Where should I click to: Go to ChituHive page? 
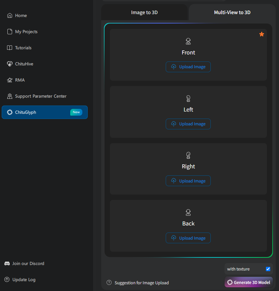[x=45, y=64]
